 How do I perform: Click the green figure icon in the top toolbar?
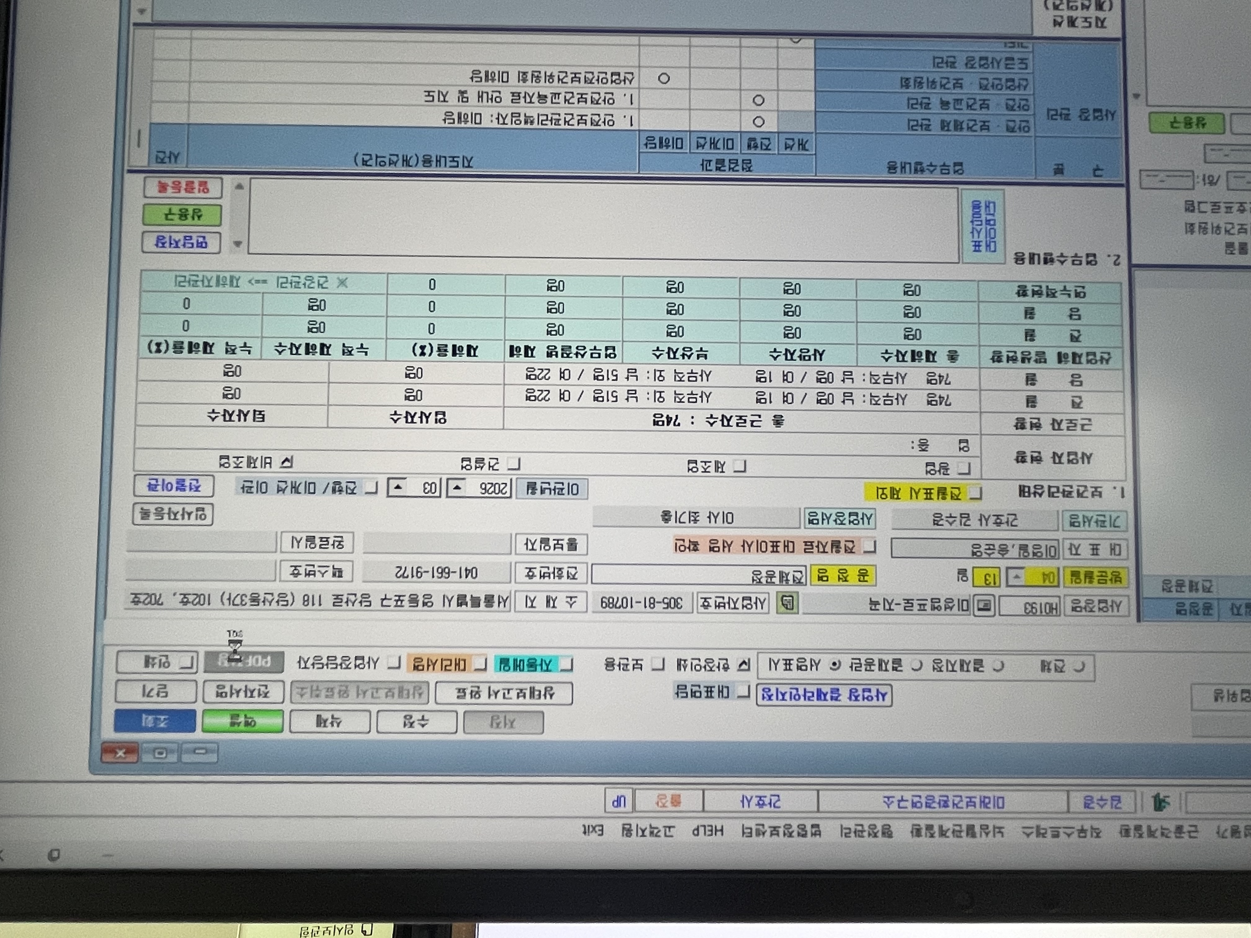pos(1161,802)
